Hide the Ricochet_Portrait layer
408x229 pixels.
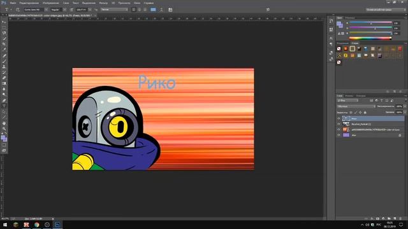point(339,124)
